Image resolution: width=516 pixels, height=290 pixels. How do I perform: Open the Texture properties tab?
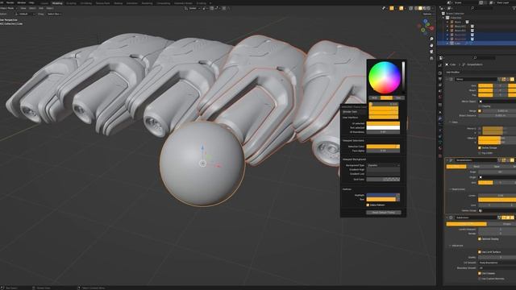tap(440, 155)
